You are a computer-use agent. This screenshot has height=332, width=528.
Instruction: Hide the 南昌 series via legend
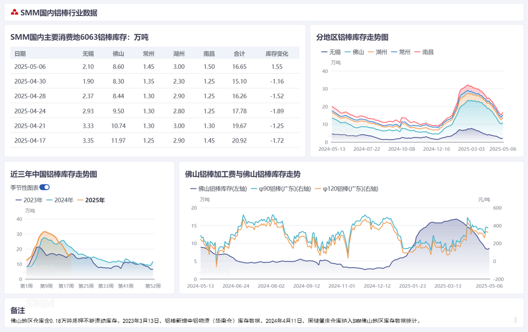point(423,52)
